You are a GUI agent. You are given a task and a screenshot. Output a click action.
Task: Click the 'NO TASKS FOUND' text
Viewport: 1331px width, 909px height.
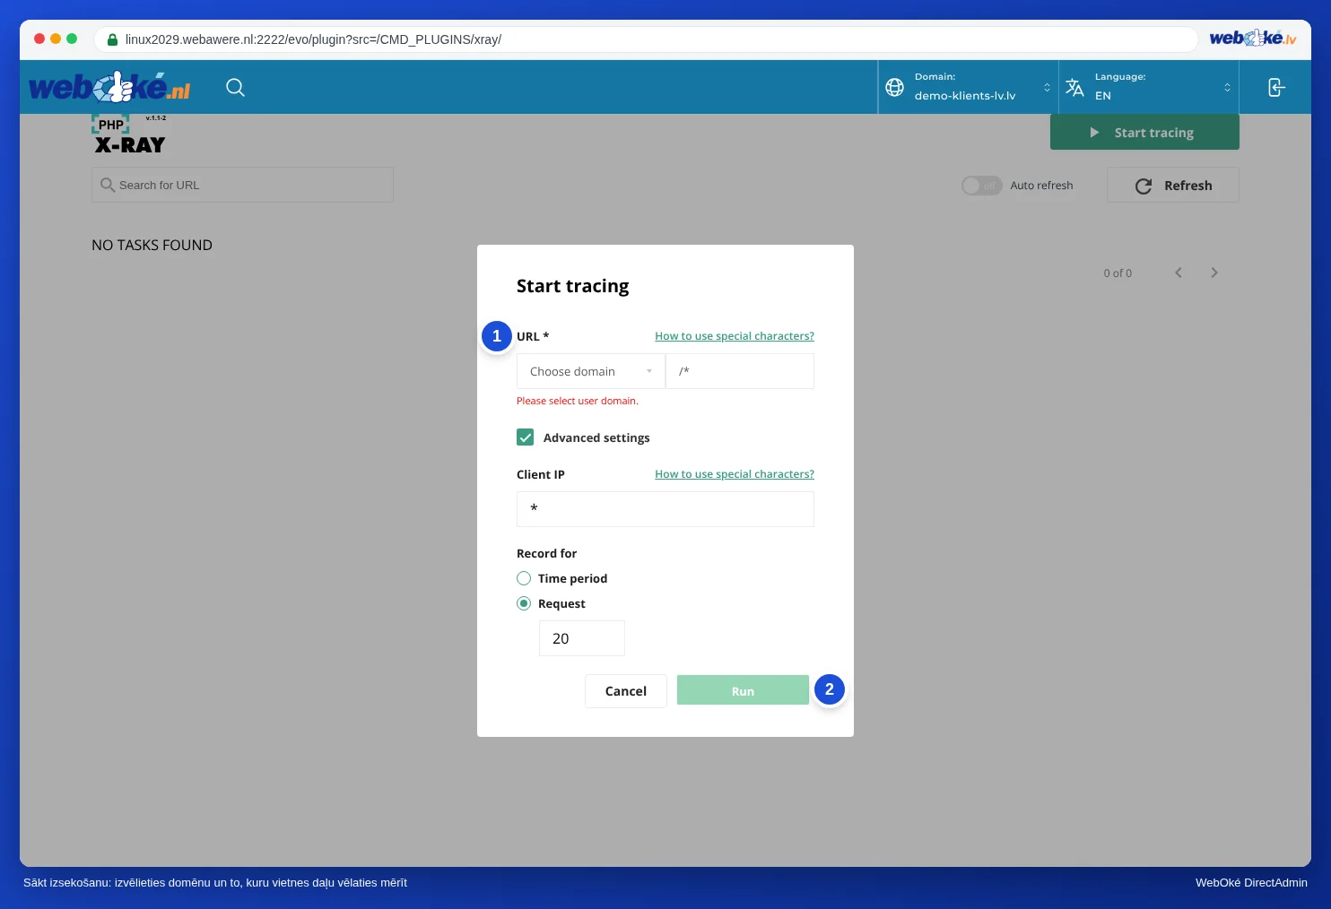pyautogui.click(x=152, y=245)
